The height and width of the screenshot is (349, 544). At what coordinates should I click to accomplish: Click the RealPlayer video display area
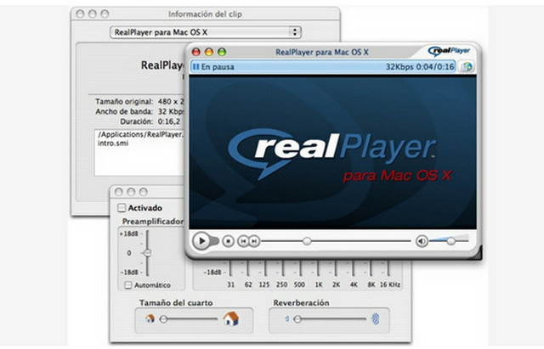(x=332, y=152)
